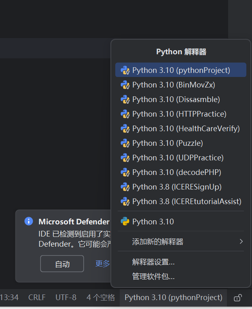Click the blue info icon in Defender notification
Screen dimensions: 252x309
(x=29, y=221)
